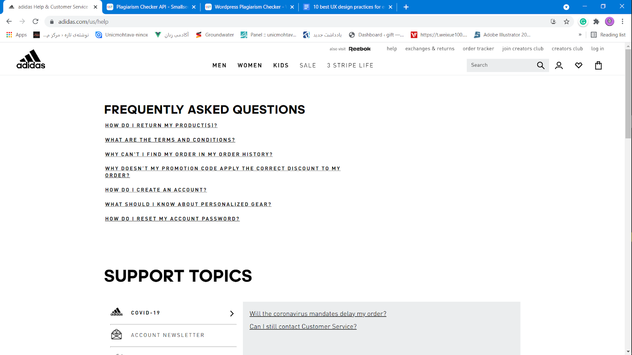Open 'Can I still contact Customer Service?'

tap(303, 327)
